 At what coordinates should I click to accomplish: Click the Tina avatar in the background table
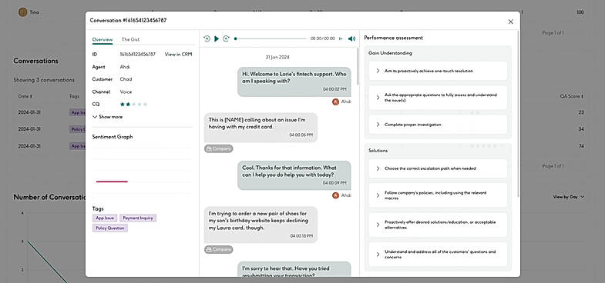tap(23, 12)
